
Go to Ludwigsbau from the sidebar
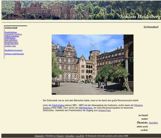(x=10, y=38)
